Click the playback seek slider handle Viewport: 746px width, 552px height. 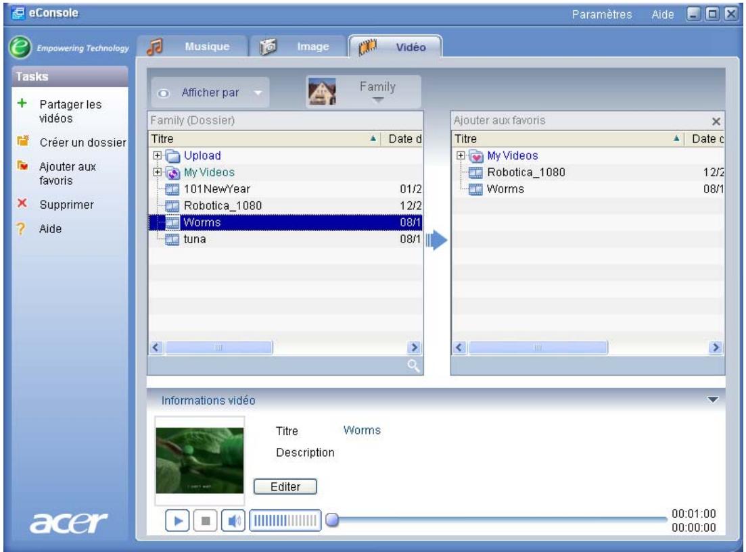point(332,520)
